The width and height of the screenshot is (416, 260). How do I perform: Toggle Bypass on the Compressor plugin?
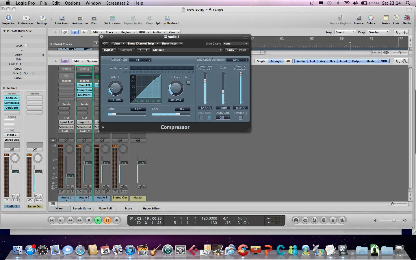click(x=109, y=50)
